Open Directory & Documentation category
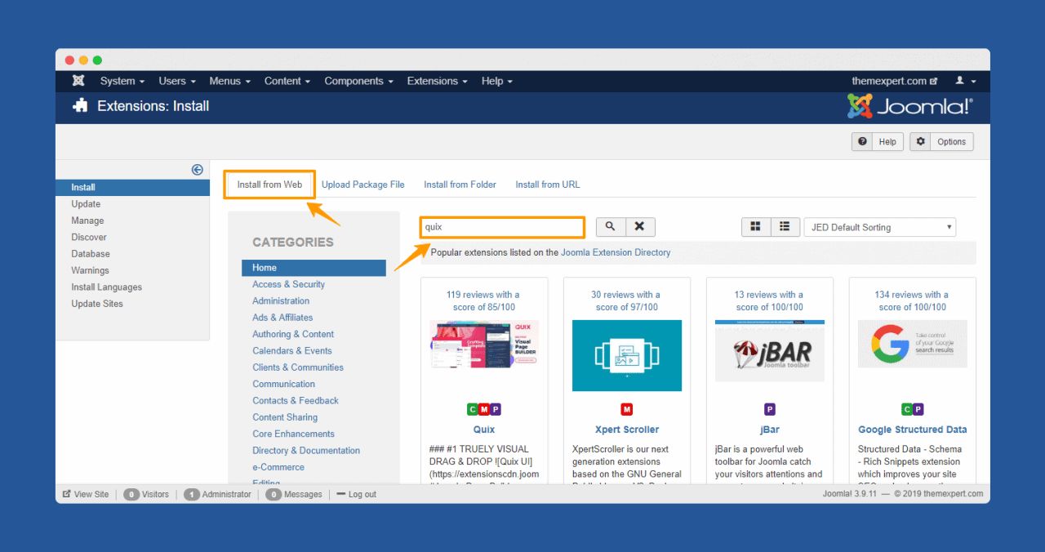This screenshot has height=552, width=1045. (x=306, y=451)
